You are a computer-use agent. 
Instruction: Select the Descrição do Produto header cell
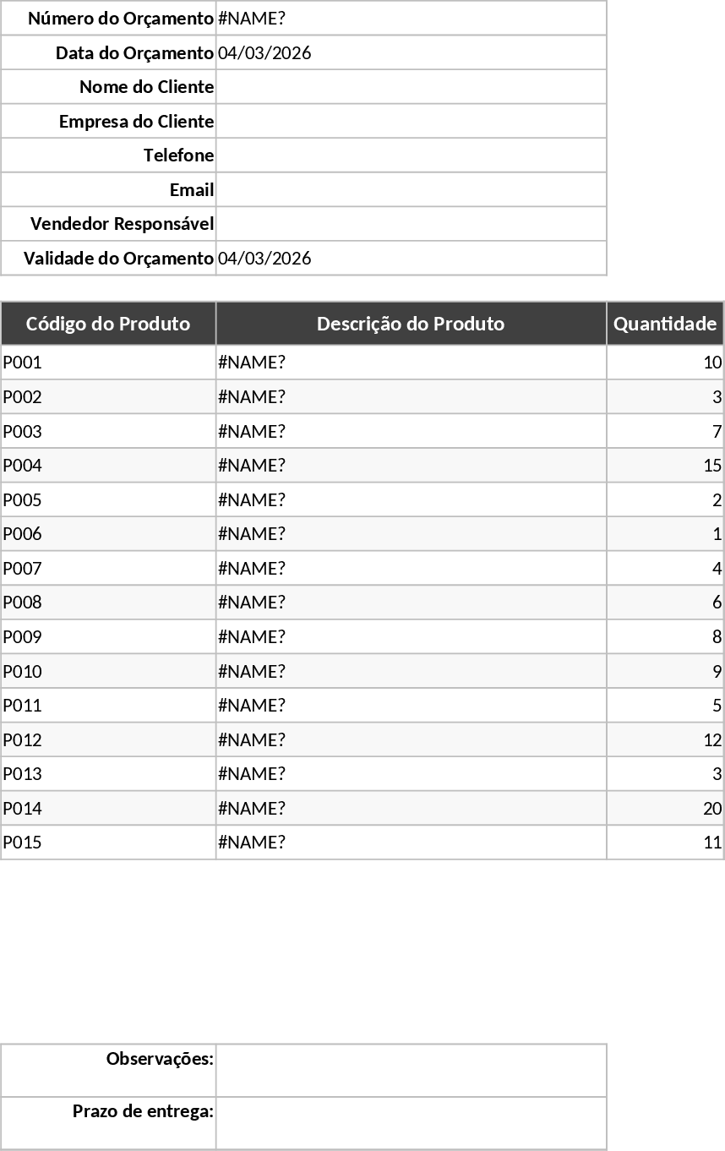tap(411, 324)
